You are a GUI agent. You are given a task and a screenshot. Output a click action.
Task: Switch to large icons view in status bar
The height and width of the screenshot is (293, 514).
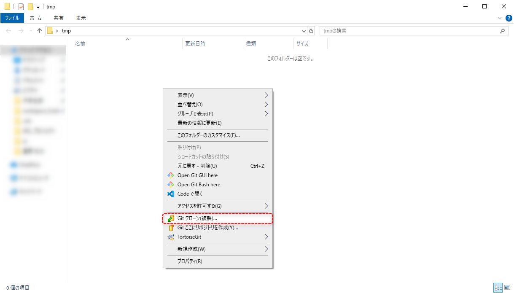[507, 288]
